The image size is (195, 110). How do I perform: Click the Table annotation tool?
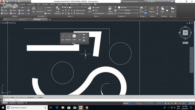(48, 13)
